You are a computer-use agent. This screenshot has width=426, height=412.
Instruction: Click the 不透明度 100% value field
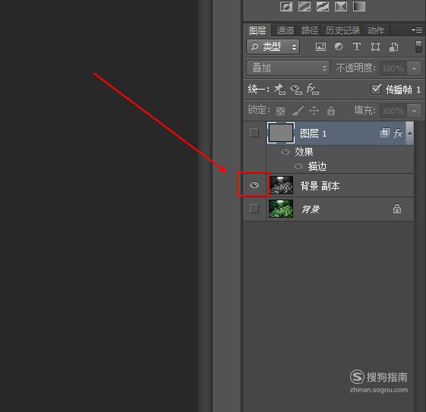[x=393, y=68]
